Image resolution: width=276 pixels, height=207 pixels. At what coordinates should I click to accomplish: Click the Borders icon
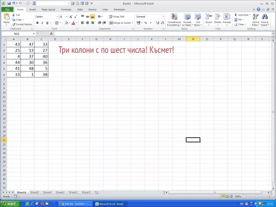click(57, 23)
